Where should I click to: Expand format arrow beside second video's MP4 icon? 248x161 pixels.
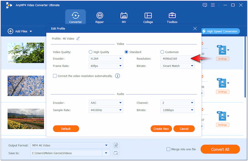coord(228,83)
